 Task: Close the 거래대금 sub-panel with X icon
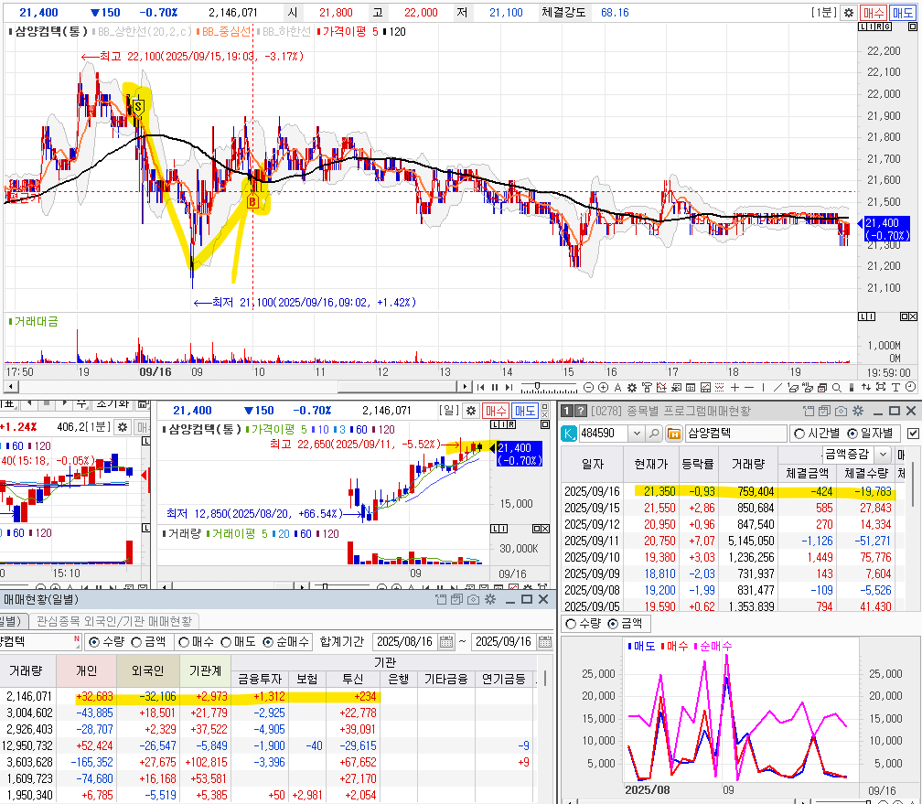[x=912, y=316]
